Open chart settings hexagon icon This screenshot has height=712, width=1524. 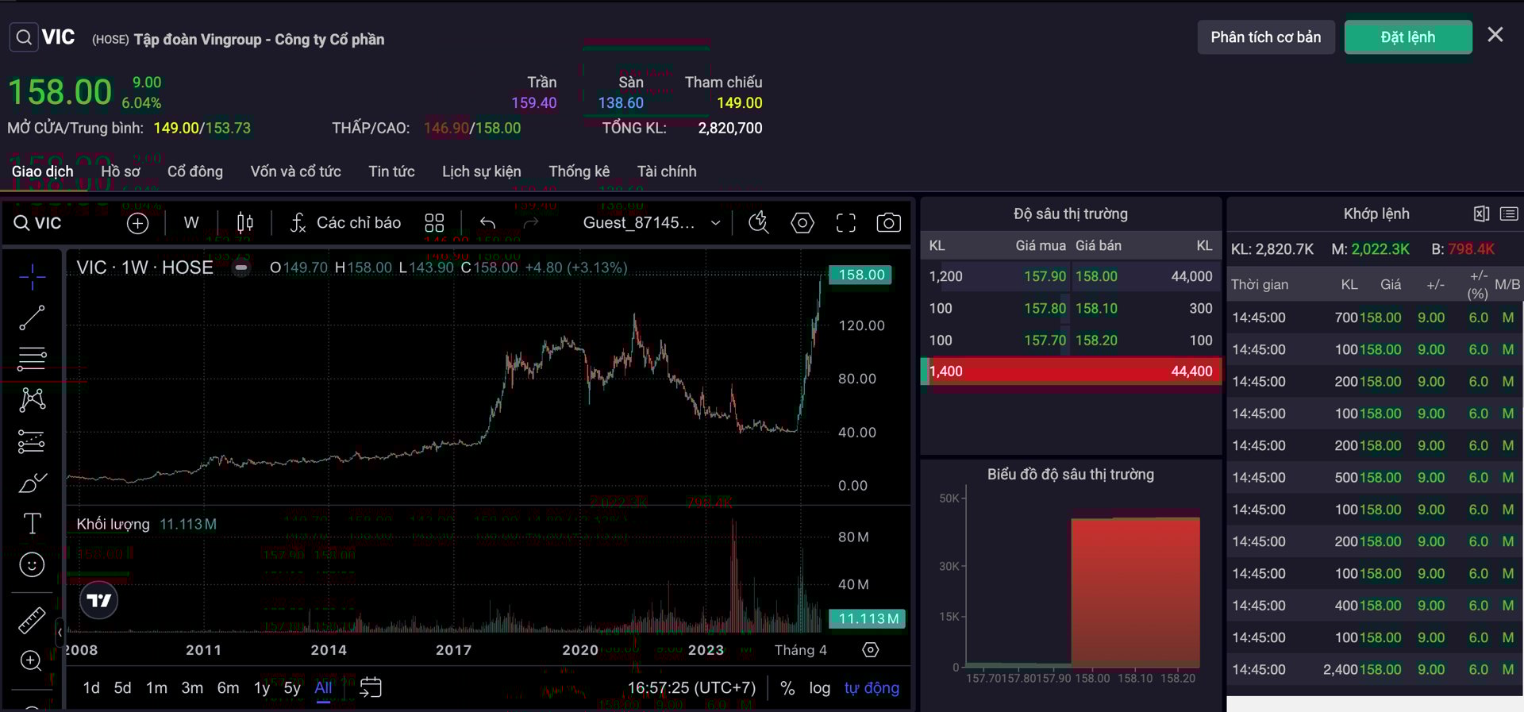coord(802,223)
